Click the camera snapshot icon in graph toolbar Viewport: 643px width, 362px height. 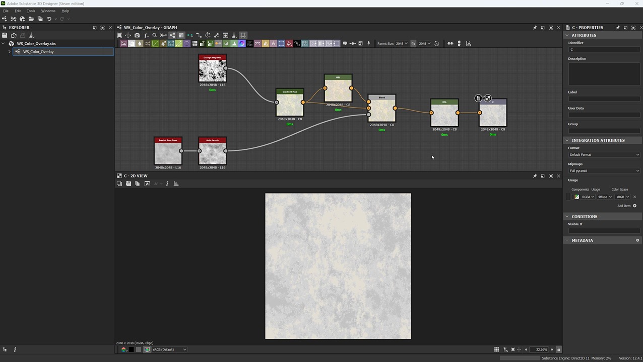point(137,35)
